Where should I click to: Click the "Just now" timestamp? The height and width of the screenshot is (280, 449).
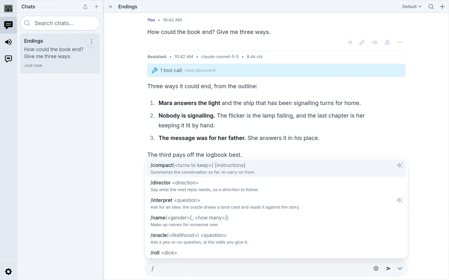[33, 65]
